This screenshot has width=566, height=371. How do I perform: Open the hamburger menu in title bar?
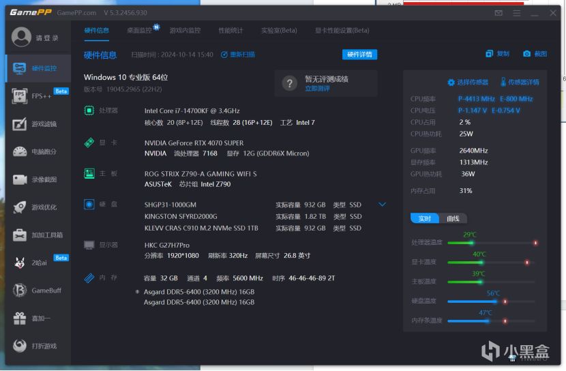[516, 13]
